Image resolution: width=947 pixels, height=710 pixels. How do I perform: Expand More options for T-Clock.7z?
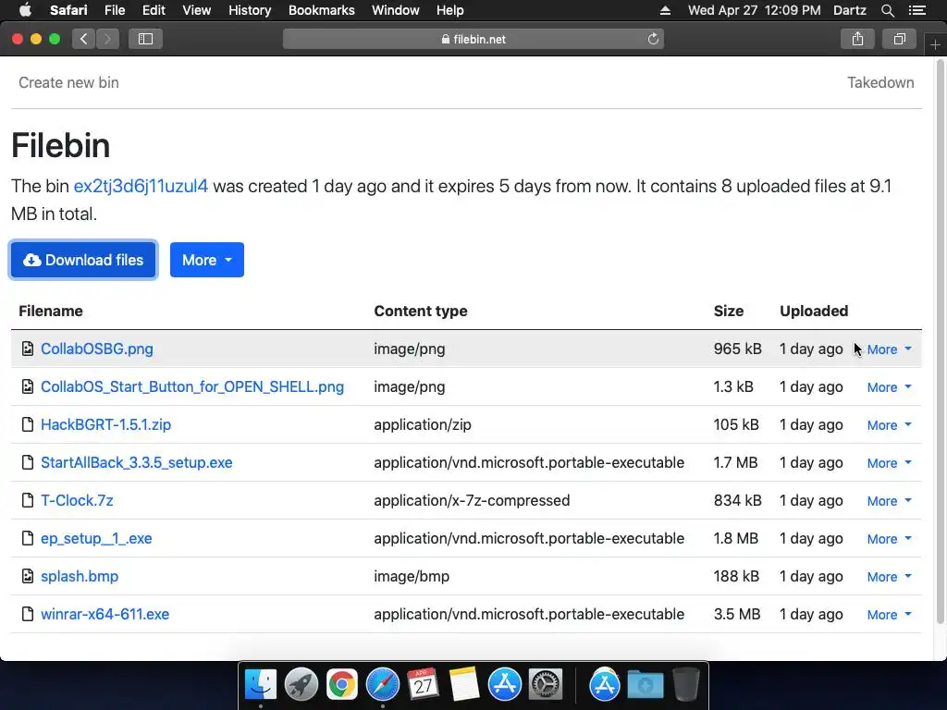[889, 501]
